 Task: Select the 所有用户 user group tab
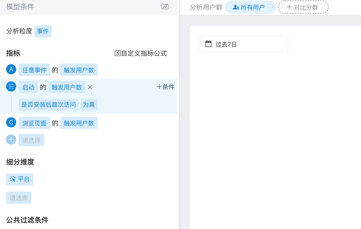[250, 7]
